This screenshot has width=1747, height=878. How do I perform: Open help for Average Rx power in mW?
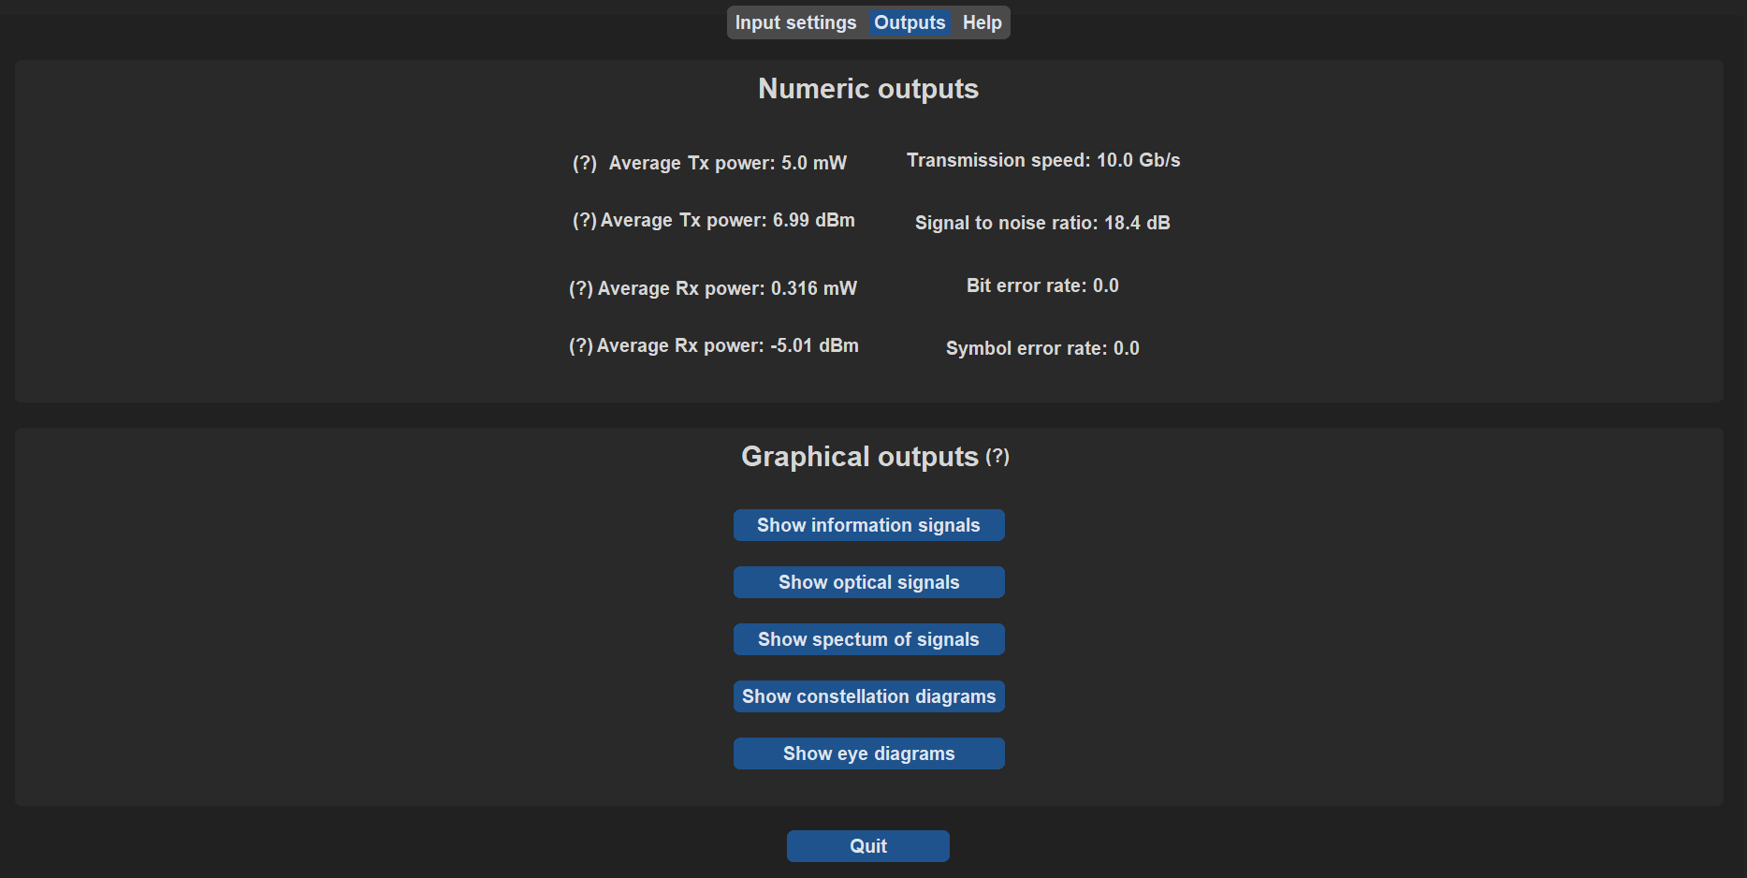580,287
